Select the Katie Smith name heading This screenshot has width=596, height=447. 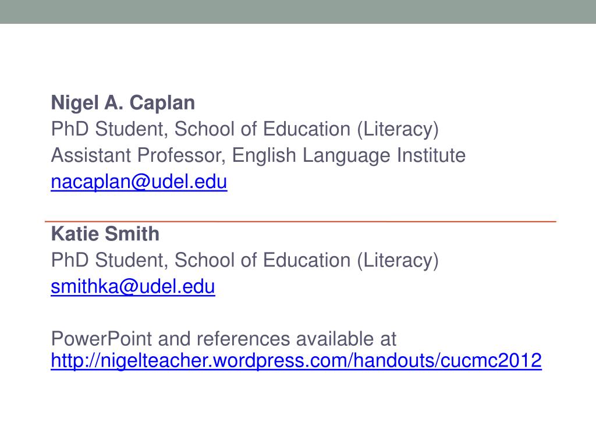click(105, 233)
